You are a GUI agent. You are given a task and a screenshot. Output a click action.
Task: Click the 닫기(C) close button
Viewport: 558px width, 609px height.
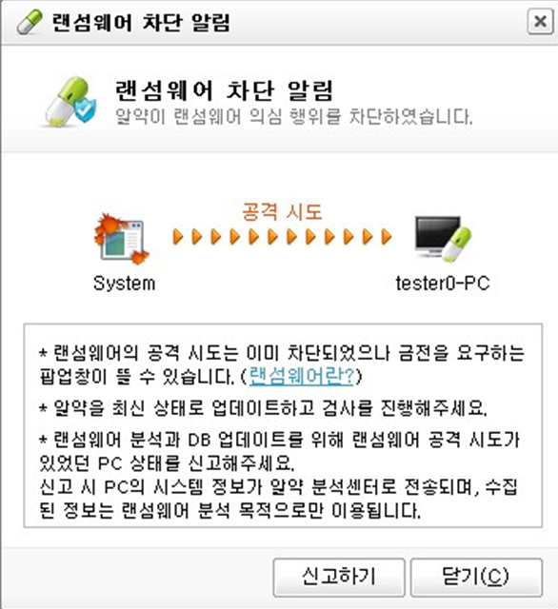tap(476, 577)
